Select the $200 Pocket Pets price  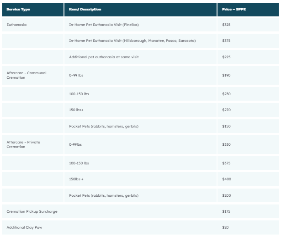[226, 195]
